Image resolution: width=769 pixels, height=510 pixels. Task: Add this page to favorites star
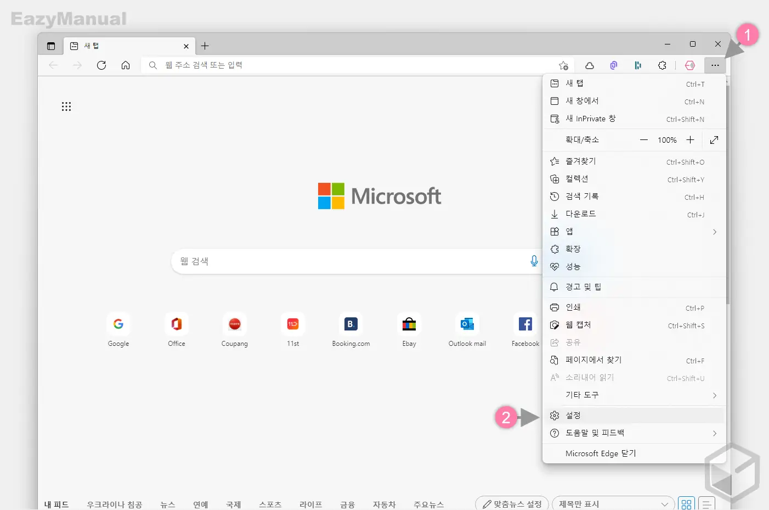563,65
